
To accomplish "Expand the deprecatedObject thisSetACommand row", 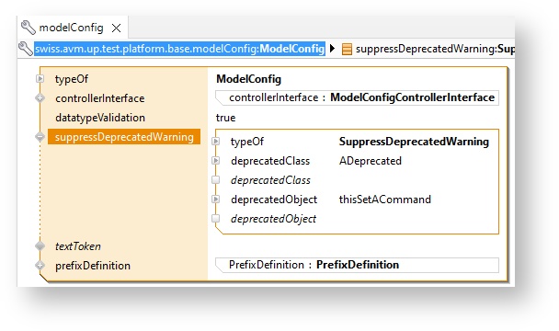I will pyautogui.click(x=216, y=199).
